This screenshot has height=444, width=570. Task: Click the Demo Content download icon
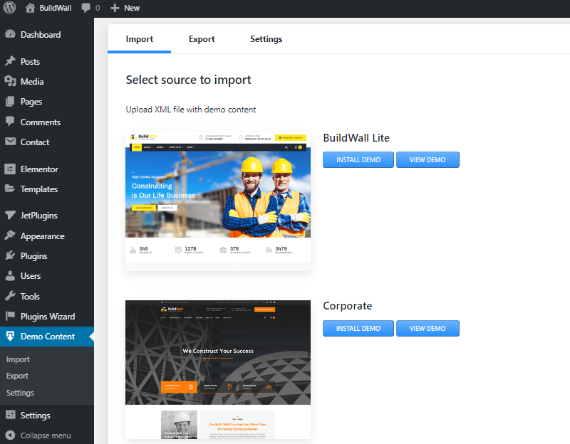click(10, 336)
